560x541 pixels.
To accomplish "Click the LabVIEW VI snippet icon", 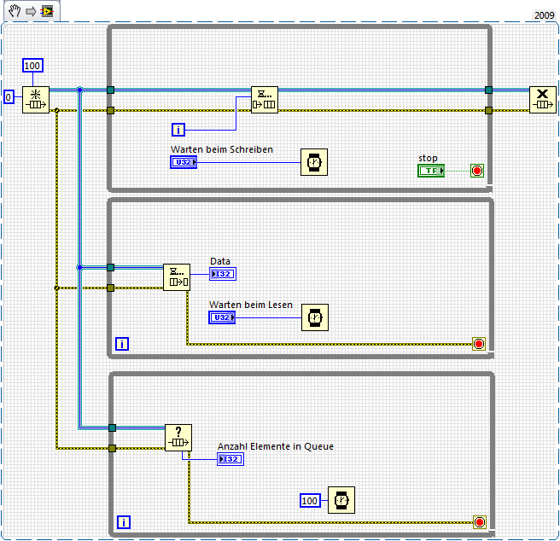I will click(47, 11).
